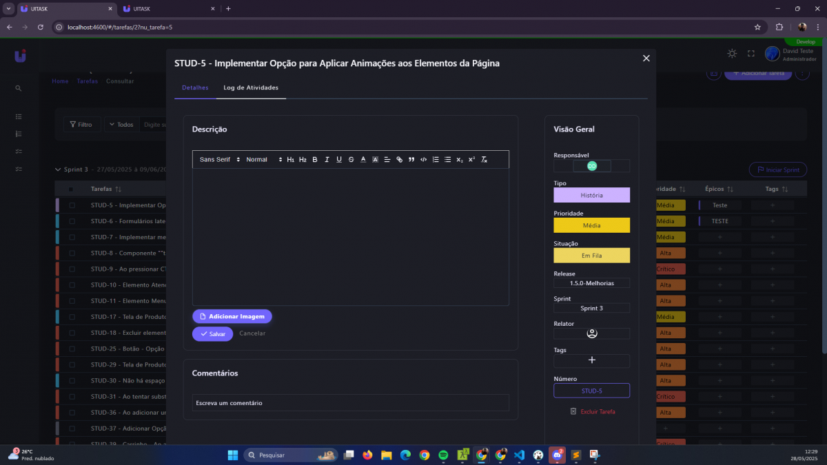The height and width of the screenshot is (465, 827).
Task: Click the add Tags plus icon
Action: [x=591, y=360]
